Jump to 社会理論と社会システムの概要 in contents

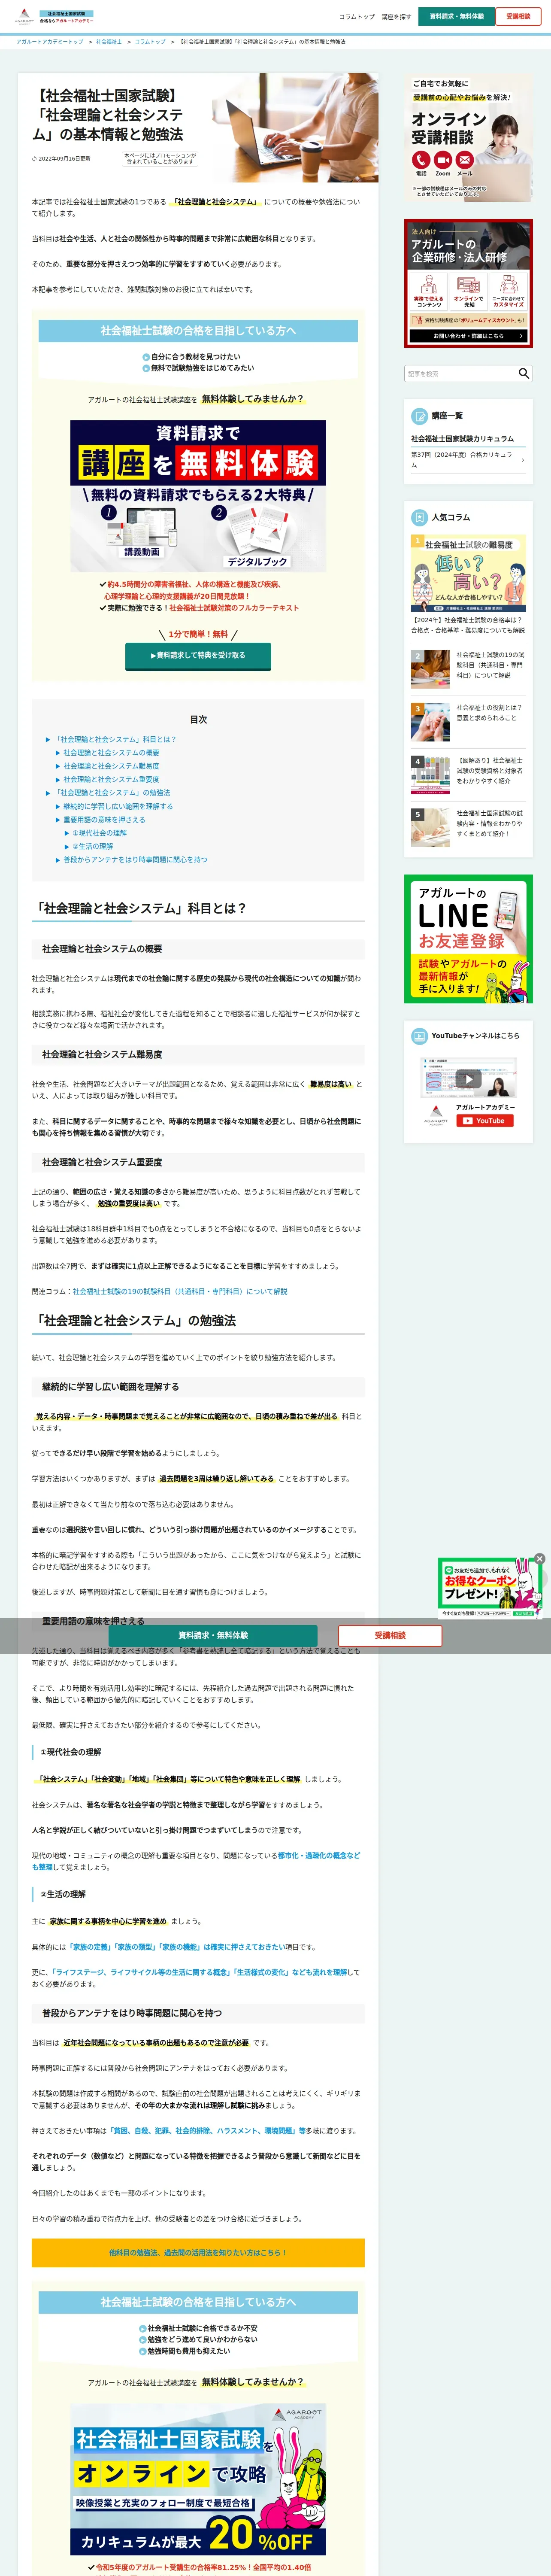pyautogui.click(x=111, y=752)
